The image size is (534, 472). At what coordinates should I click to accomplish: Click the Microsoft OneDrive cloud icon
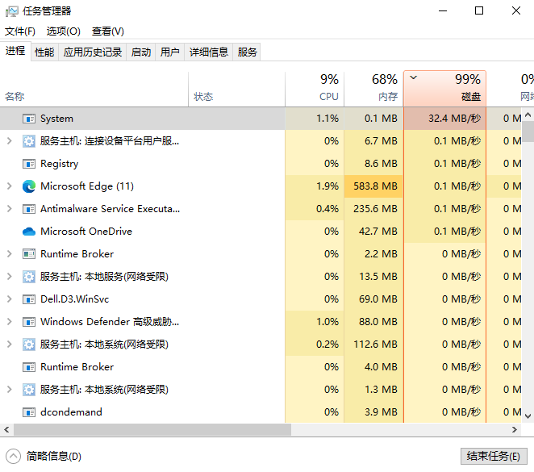(x=29, y=232)
